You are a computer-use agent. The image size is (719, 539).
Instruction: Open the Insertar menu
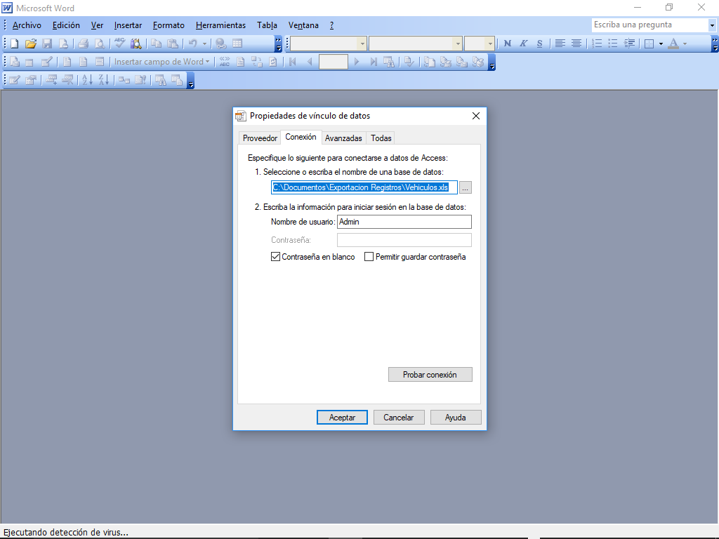(128, 25)
